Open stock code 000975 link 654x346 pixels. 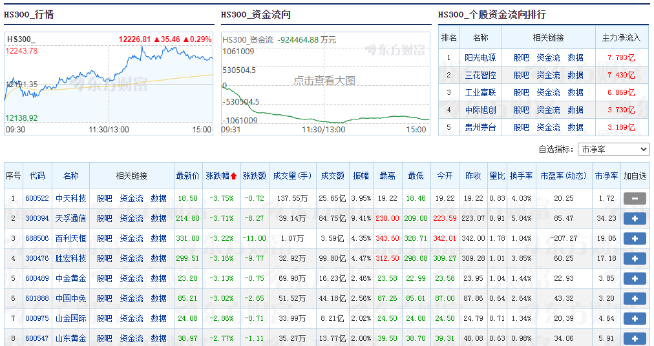pos(37,318)
